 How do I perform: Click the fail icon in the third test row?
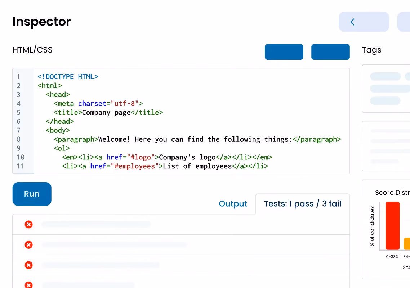(x=29, y=265)
